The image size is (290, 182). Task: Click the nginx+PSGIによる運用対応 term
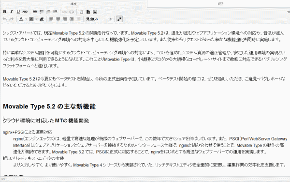tap(28, 132)
